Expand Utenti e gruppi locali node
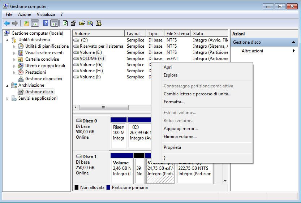 [14, 66]
